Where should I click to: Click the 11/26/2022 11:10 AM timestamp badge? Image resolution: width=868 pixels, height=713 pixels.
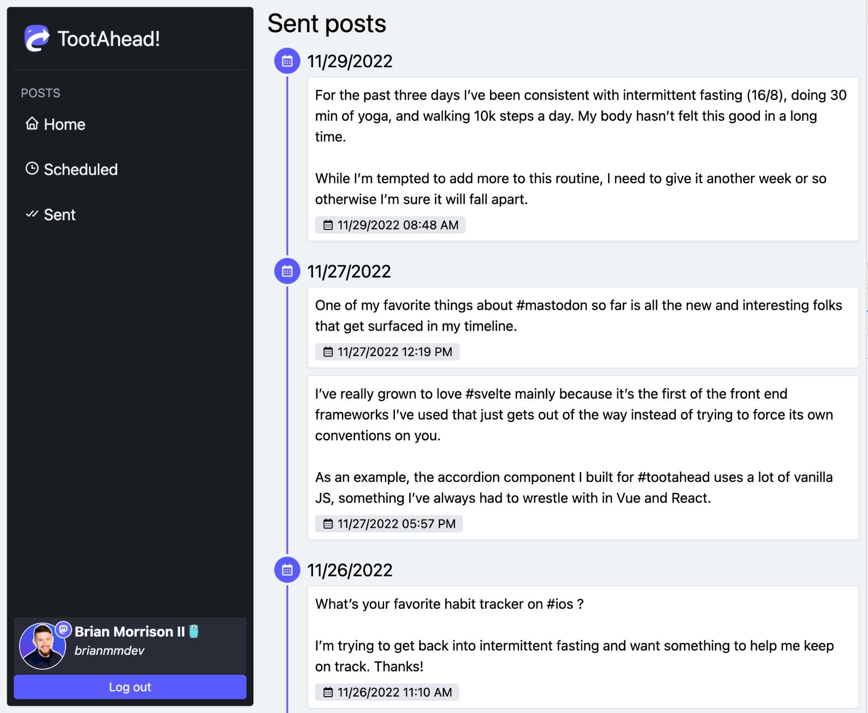point(387,692)
